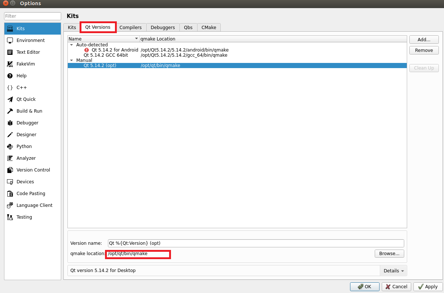The width and height of the screenshot is (444, 293).
Task: Select Qt 5.14.2 (opt) row
Action: click(237, 66)
